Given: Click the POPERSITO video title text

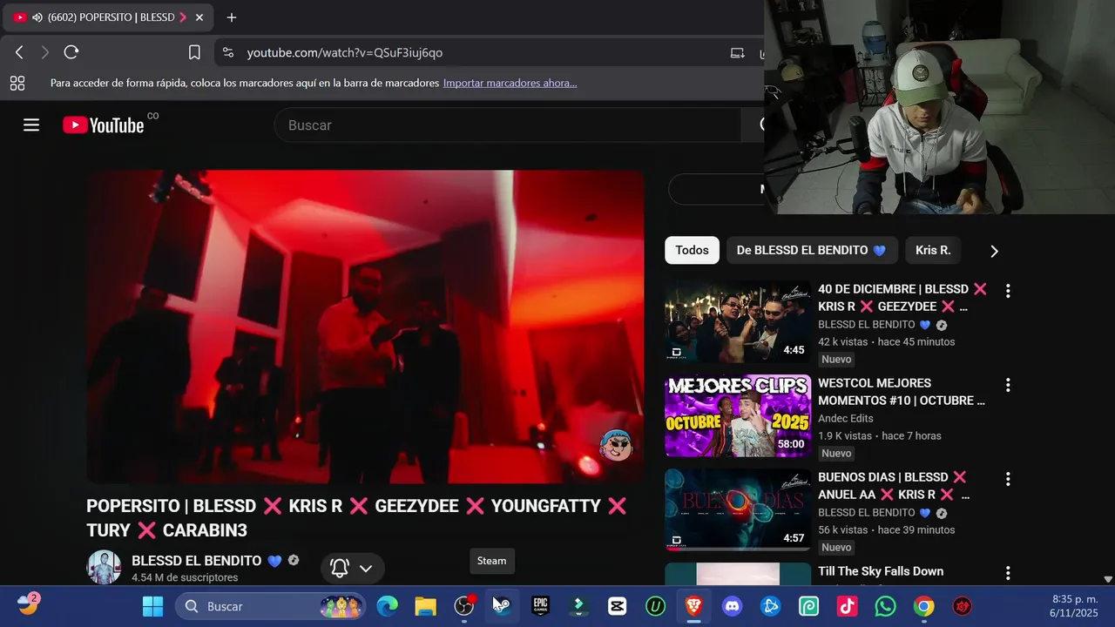Looking at the screenshot, I should (356, 518).
